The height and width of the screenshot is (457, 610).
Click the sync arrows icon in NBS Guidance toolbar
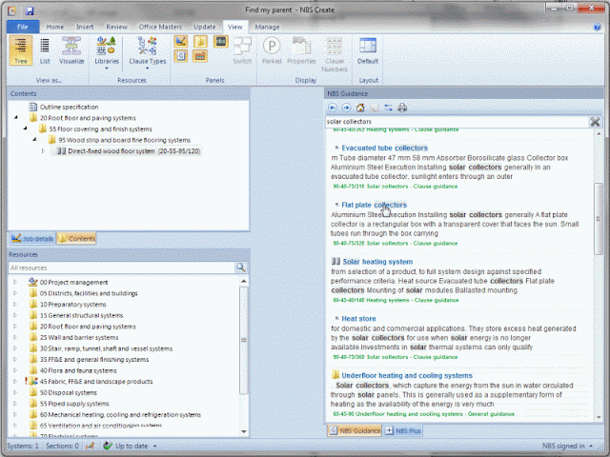(x=388, y=108)
